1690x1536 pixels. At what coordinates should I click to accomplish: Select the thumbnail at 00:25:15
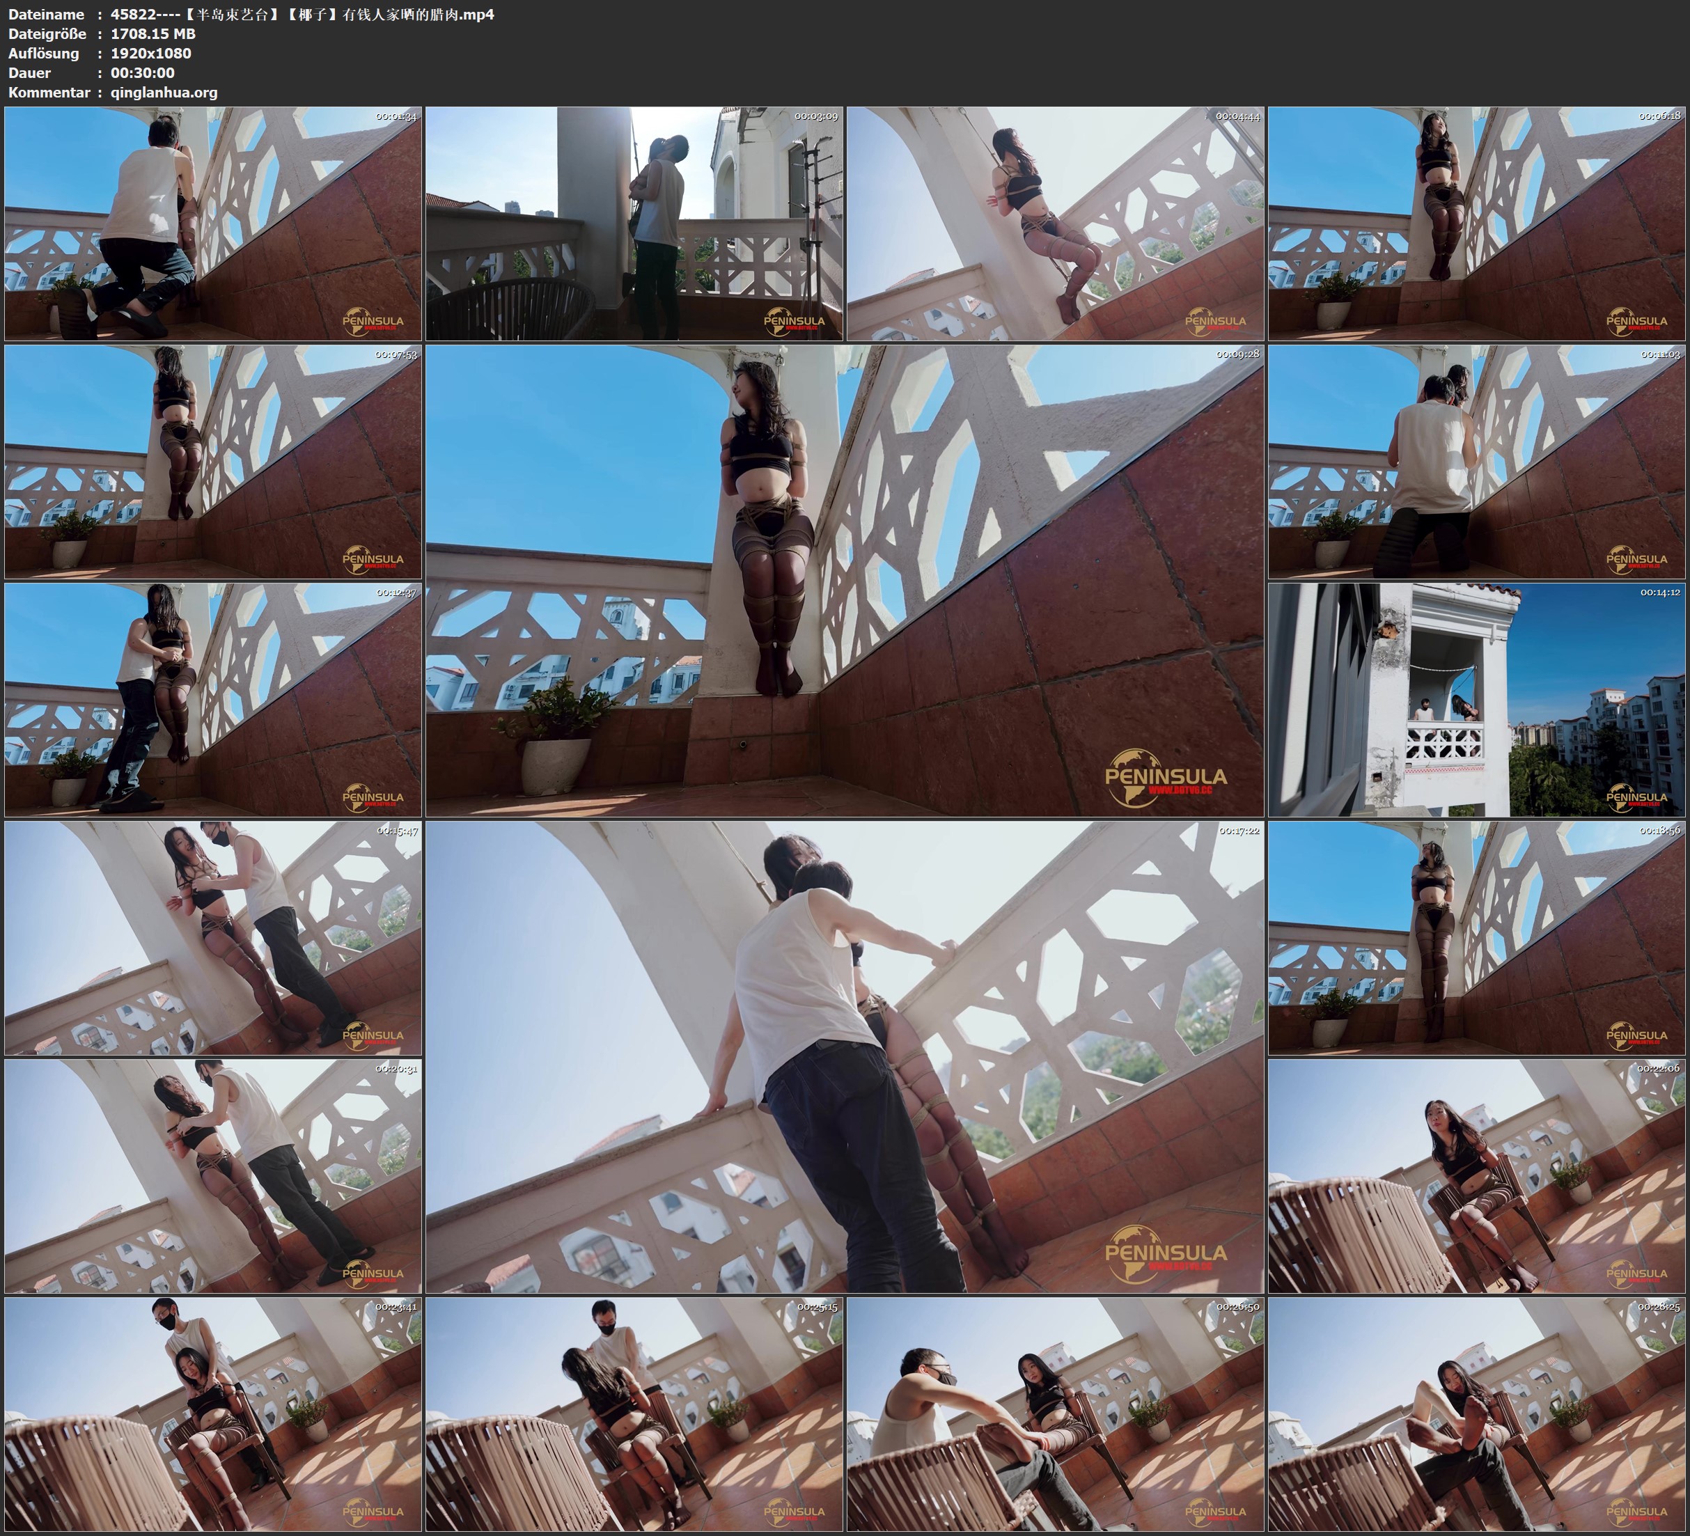tap(634, 1413)
